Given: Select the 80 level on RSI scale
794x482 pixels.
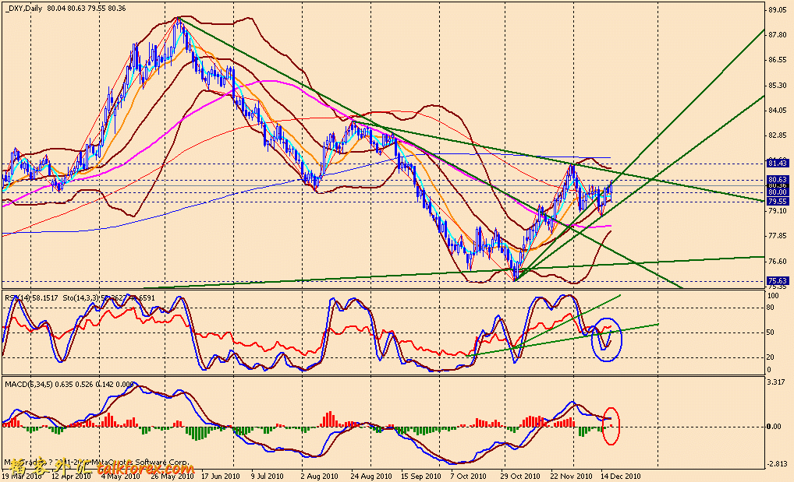Looking at the screenshot, I should click(771, 308).
